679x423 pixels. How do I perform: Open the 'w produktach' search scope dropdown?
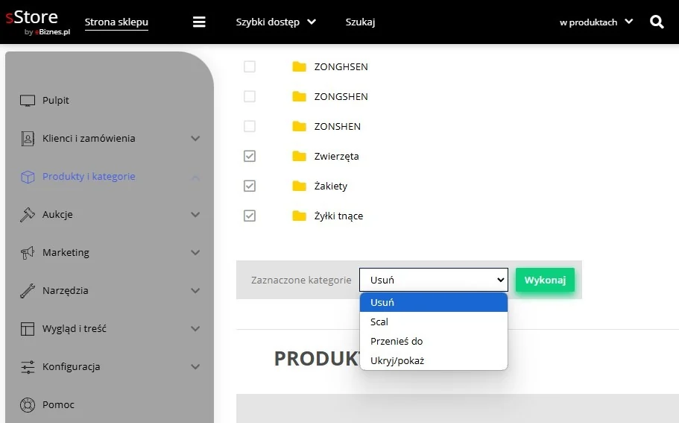pyautogui.click(x=596, y=22)
